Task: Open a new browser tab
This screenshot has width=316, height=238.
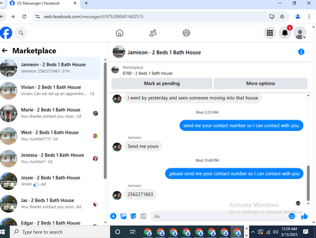Action: (x=86, y=3)
